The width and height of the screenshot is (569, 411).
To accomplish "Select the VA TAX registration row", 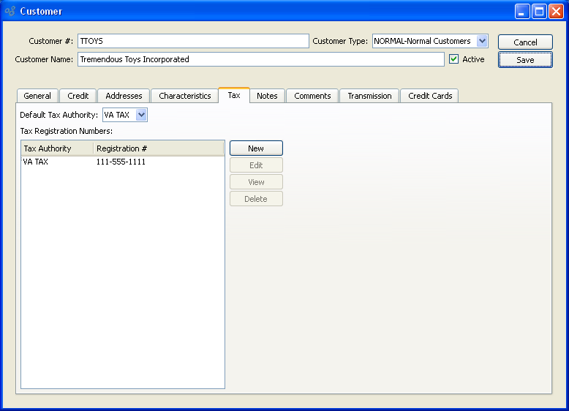I will [123, 162].
